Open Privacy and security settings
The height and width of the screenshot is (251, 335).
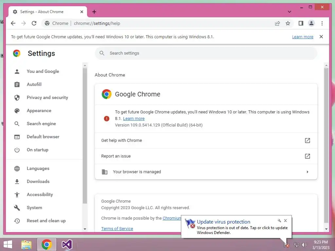click(x=47, y=97)
